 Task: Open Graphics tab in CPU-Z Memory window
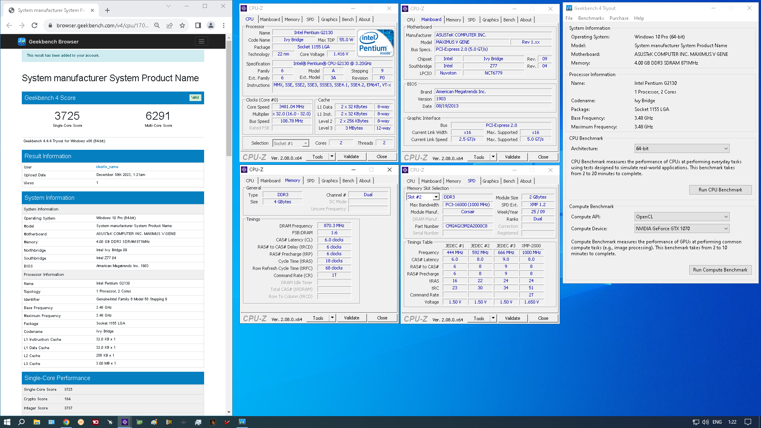[329, 181]
